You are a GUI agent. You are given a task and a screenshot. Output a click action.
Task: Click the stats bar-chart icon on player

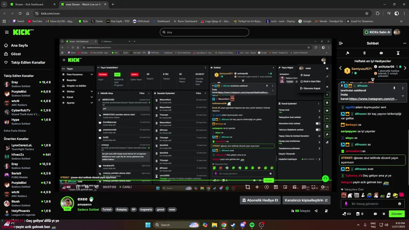pos(276,187)
